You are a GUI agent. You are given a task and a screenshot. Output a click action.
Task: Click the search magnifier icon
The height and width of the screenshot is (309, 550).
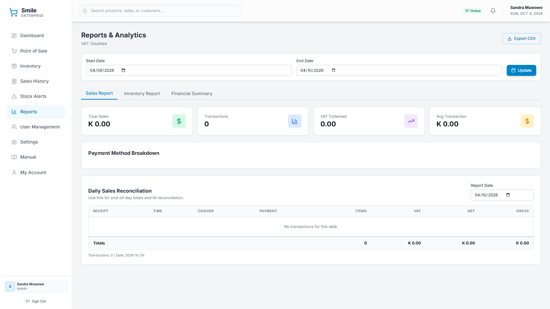(x=85, y=11)
